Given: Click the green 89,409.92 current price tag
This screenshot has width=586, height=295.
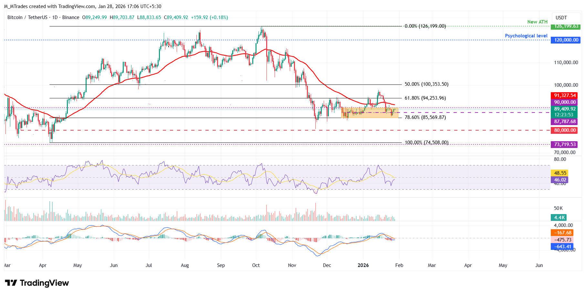Looking at the screenshot, I should tap(565, 109).
